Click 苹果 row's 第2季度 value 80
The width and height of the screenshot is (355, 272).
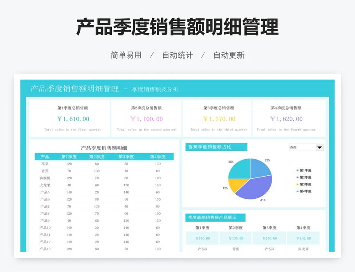[97, 164]
